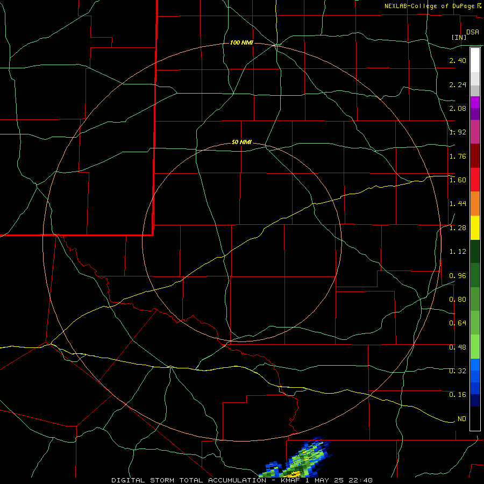Click the 1.60 legend value
The image size is (484, 484).
(x=458, y=180)
